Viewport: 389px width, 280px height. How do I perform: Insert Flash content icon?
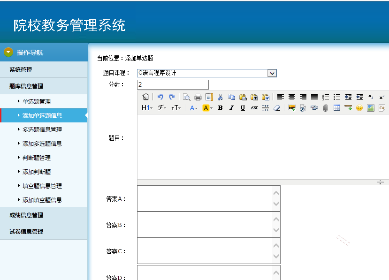point(303,108)
